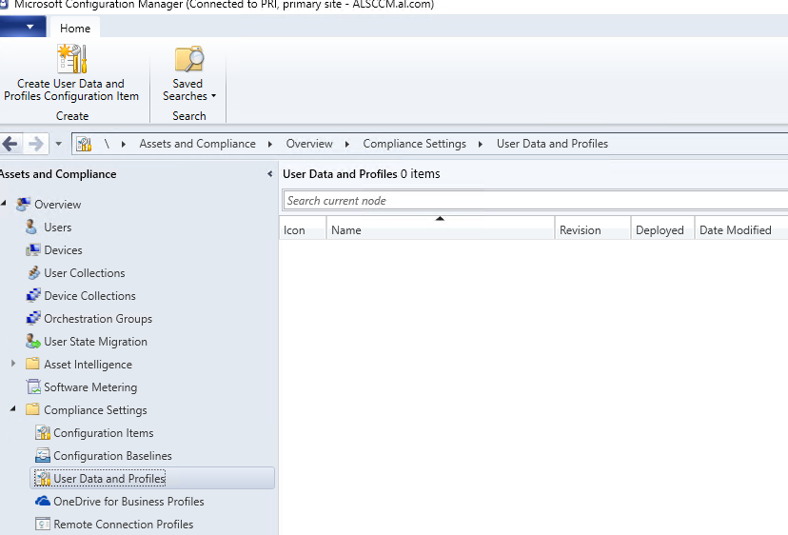The width and height of the screenshot is (788, 535).
Task: Select OneDrive for Business Profiles item
Action: click(128, 502)
